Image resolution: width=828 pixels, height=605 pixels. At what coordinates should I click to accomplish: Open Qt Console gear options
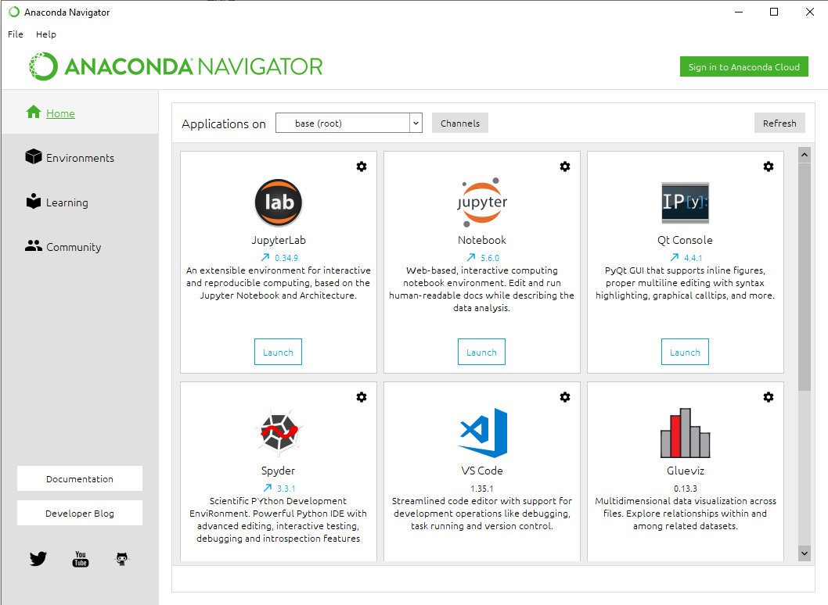tap(769, 166)
